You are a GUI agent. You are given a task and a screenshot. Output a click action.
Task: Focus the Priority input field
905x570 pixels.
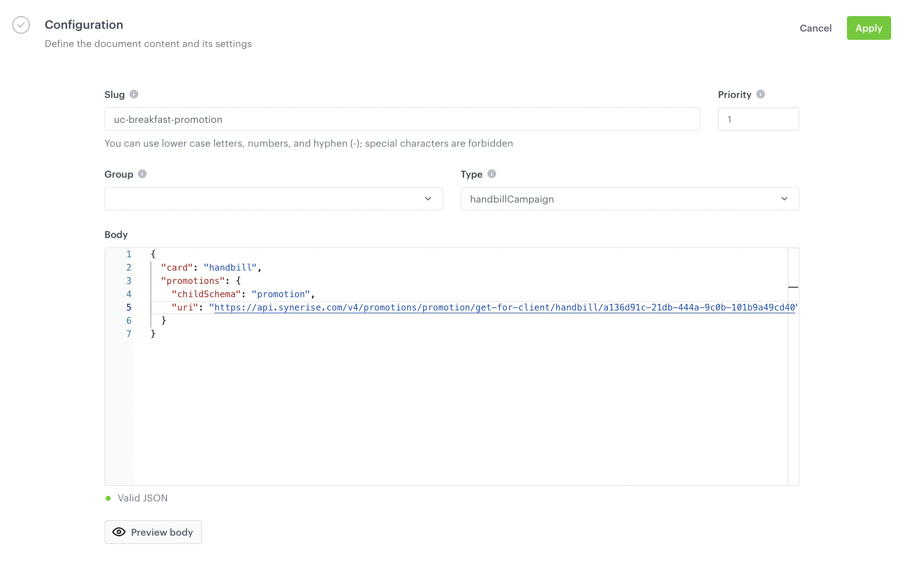click(758, 119)
